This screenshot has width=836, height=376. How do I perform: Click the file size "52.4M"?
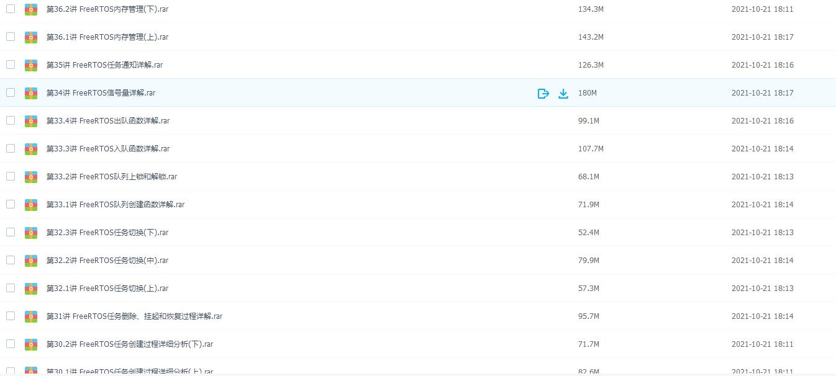click(589, 233)
